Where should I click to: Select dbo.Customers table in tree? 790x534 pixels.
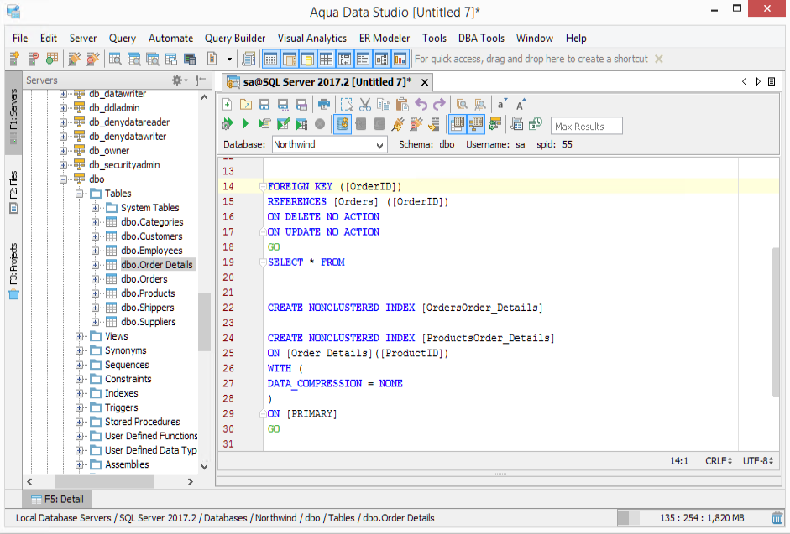pyautogui.click(x=151, y=236)
